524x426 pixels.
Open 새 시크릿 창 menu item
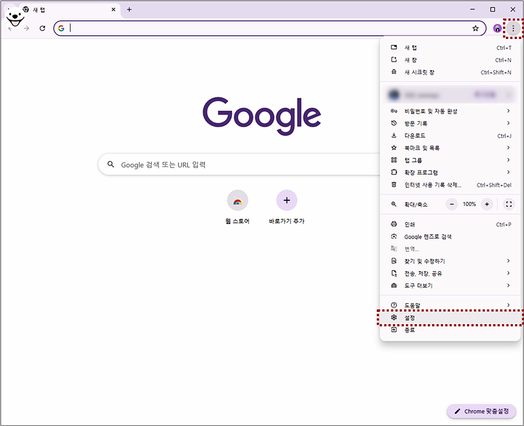(x=451, y=72)
